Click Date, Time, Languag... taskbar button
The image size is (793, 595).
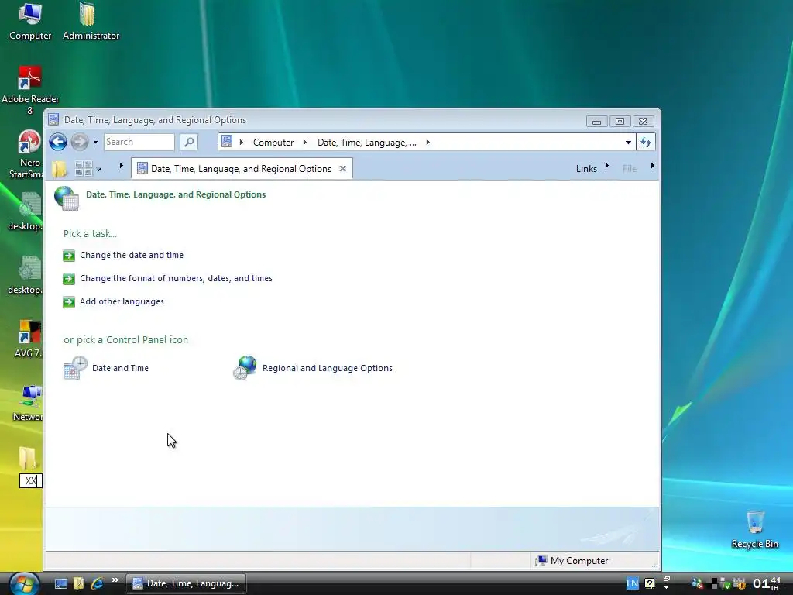[186, 583]
